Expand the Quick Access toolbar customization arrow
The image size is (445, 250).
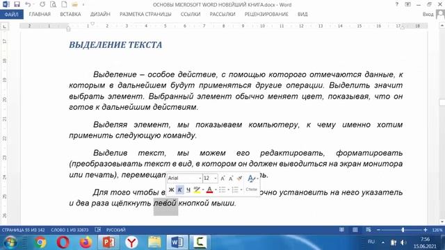[83, 5]
